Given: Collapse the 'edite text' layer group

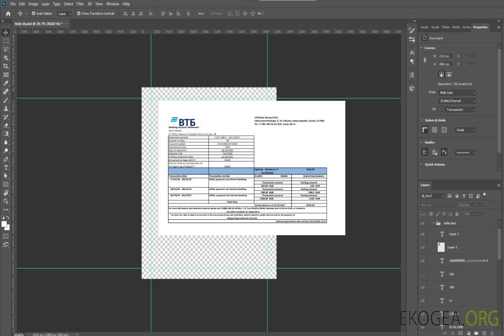Looking at the screenshot, I should tap(434, 223).
